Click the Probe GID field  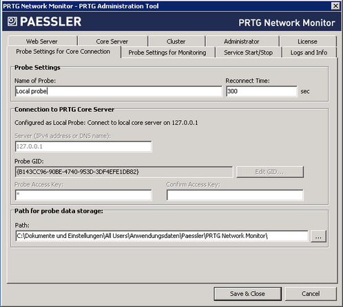(124, 172)
